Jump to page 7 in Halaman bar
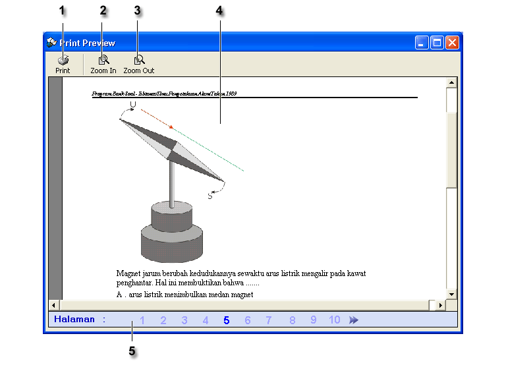This screenshot has width=506, height=367. pos(269,320)
